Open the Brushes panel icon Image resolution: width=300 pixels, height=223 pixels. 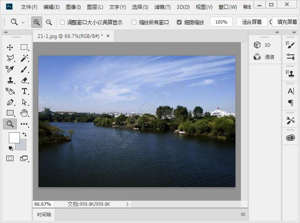click(x=290, y=45)
